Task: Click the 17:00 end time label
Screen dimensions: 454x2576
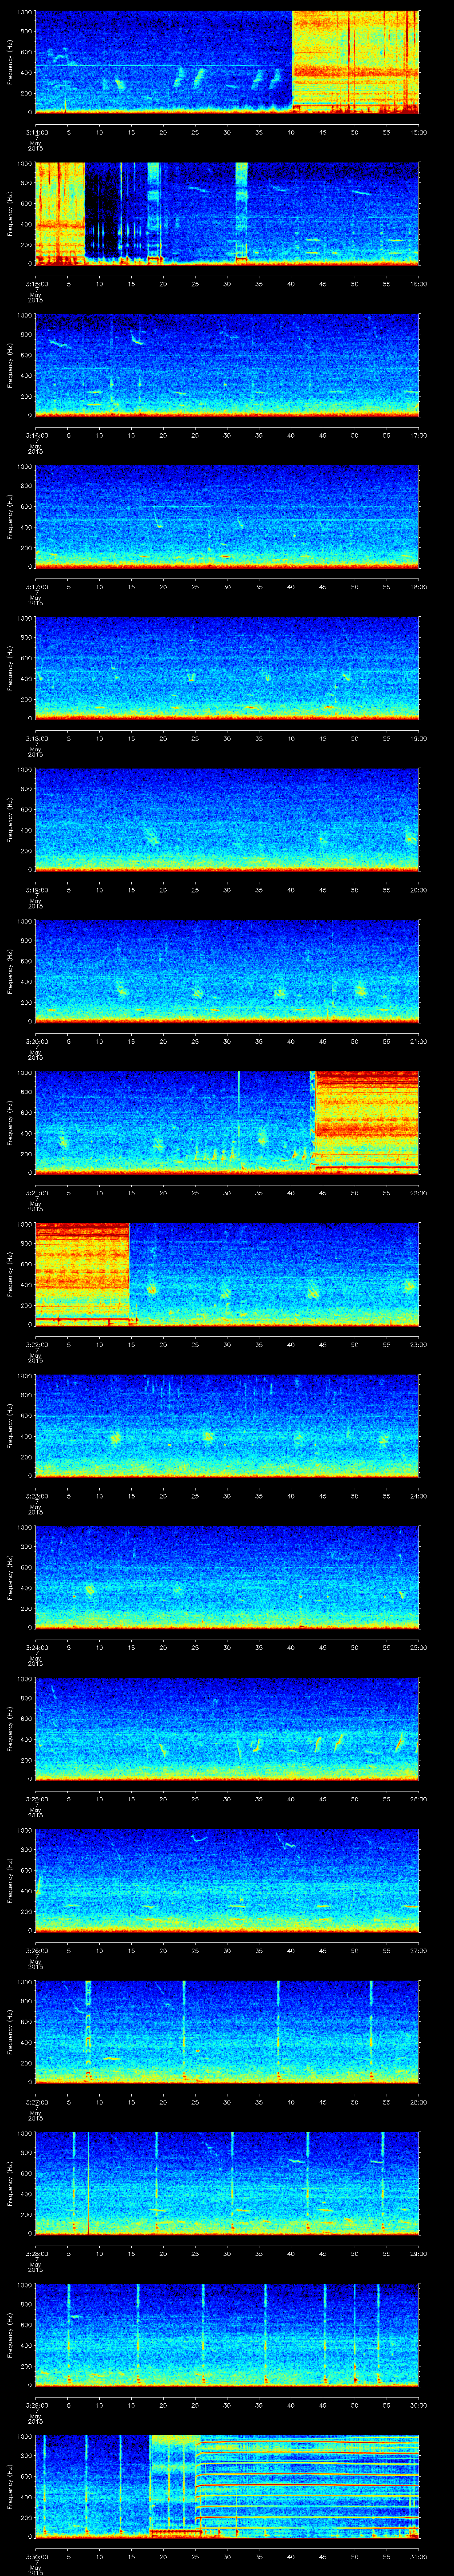Action: [418, 435]
